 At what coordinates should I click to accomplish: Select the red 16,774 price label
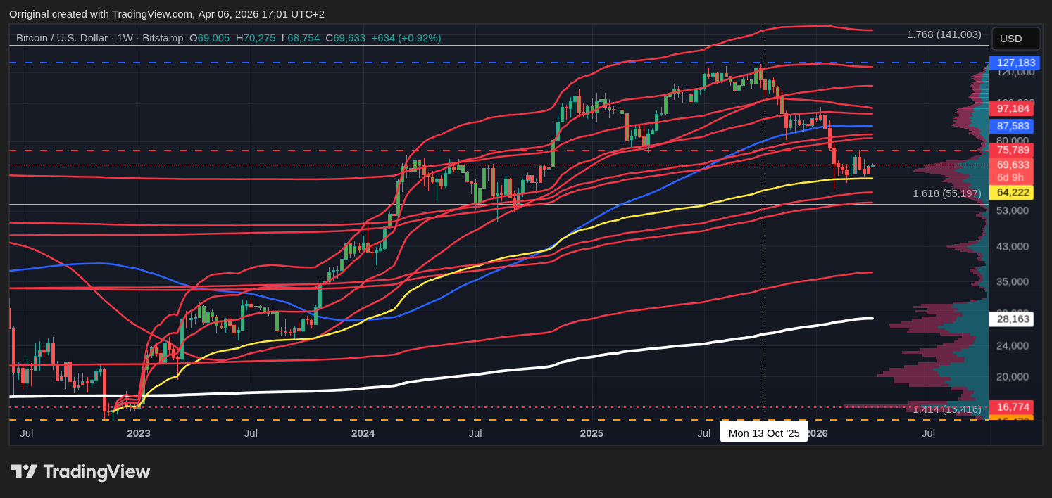(x=1013, y=407)
